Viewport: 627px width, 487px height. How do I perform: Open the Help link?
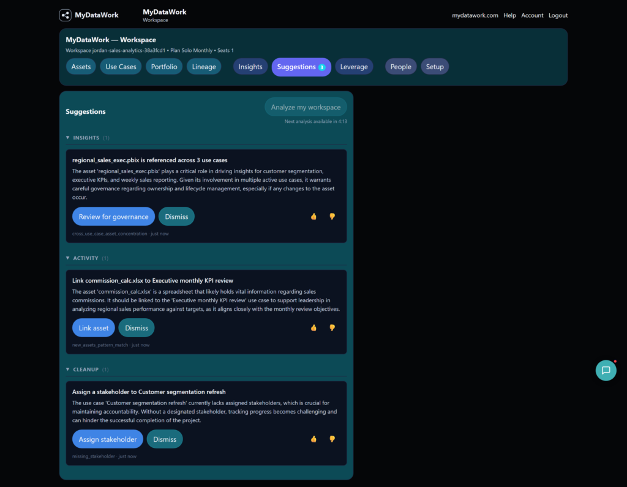coord(509,15)
